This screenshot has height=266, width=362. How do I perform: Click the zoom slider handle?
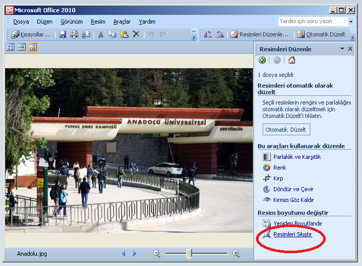(x=189, y=253)
